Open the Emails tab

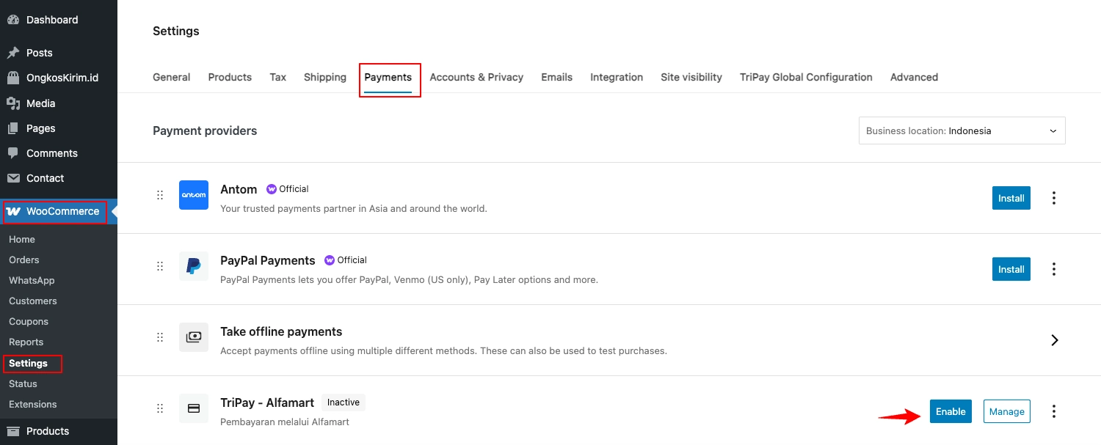(x=557, y=77)
